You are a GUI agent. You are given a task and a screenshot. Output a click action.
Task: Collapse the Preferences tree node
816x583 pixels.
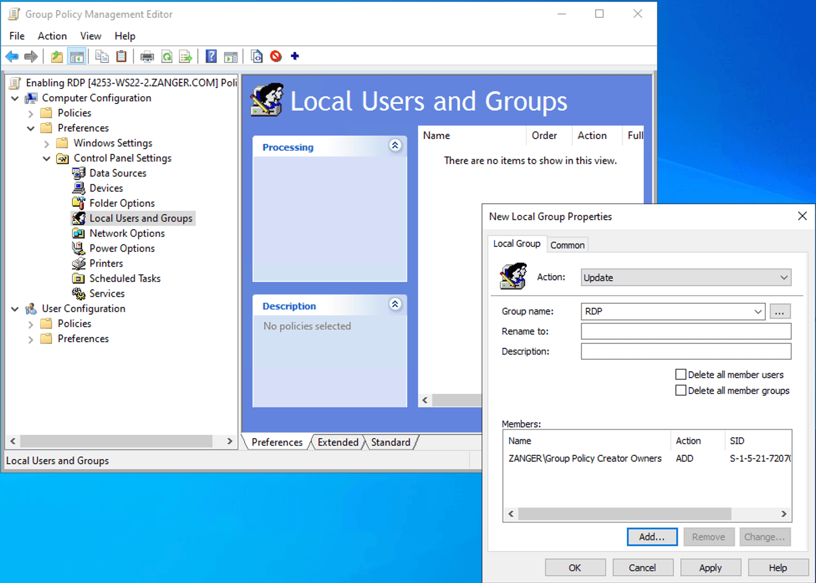pyautogui.click(x=31, y=128)
